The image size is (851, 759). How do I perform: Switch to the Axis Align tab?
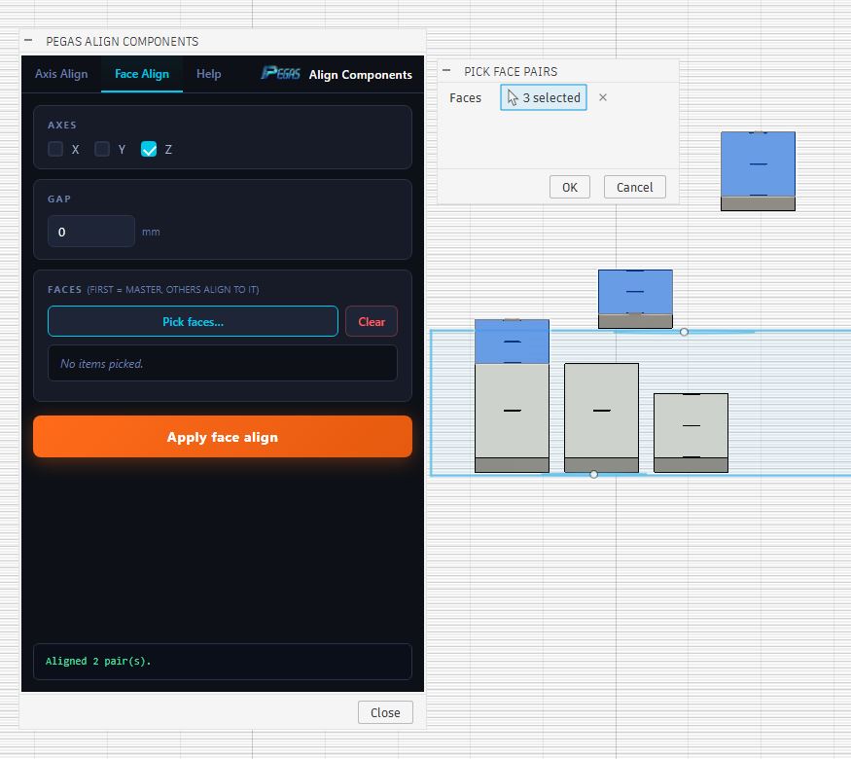[61, 74]
